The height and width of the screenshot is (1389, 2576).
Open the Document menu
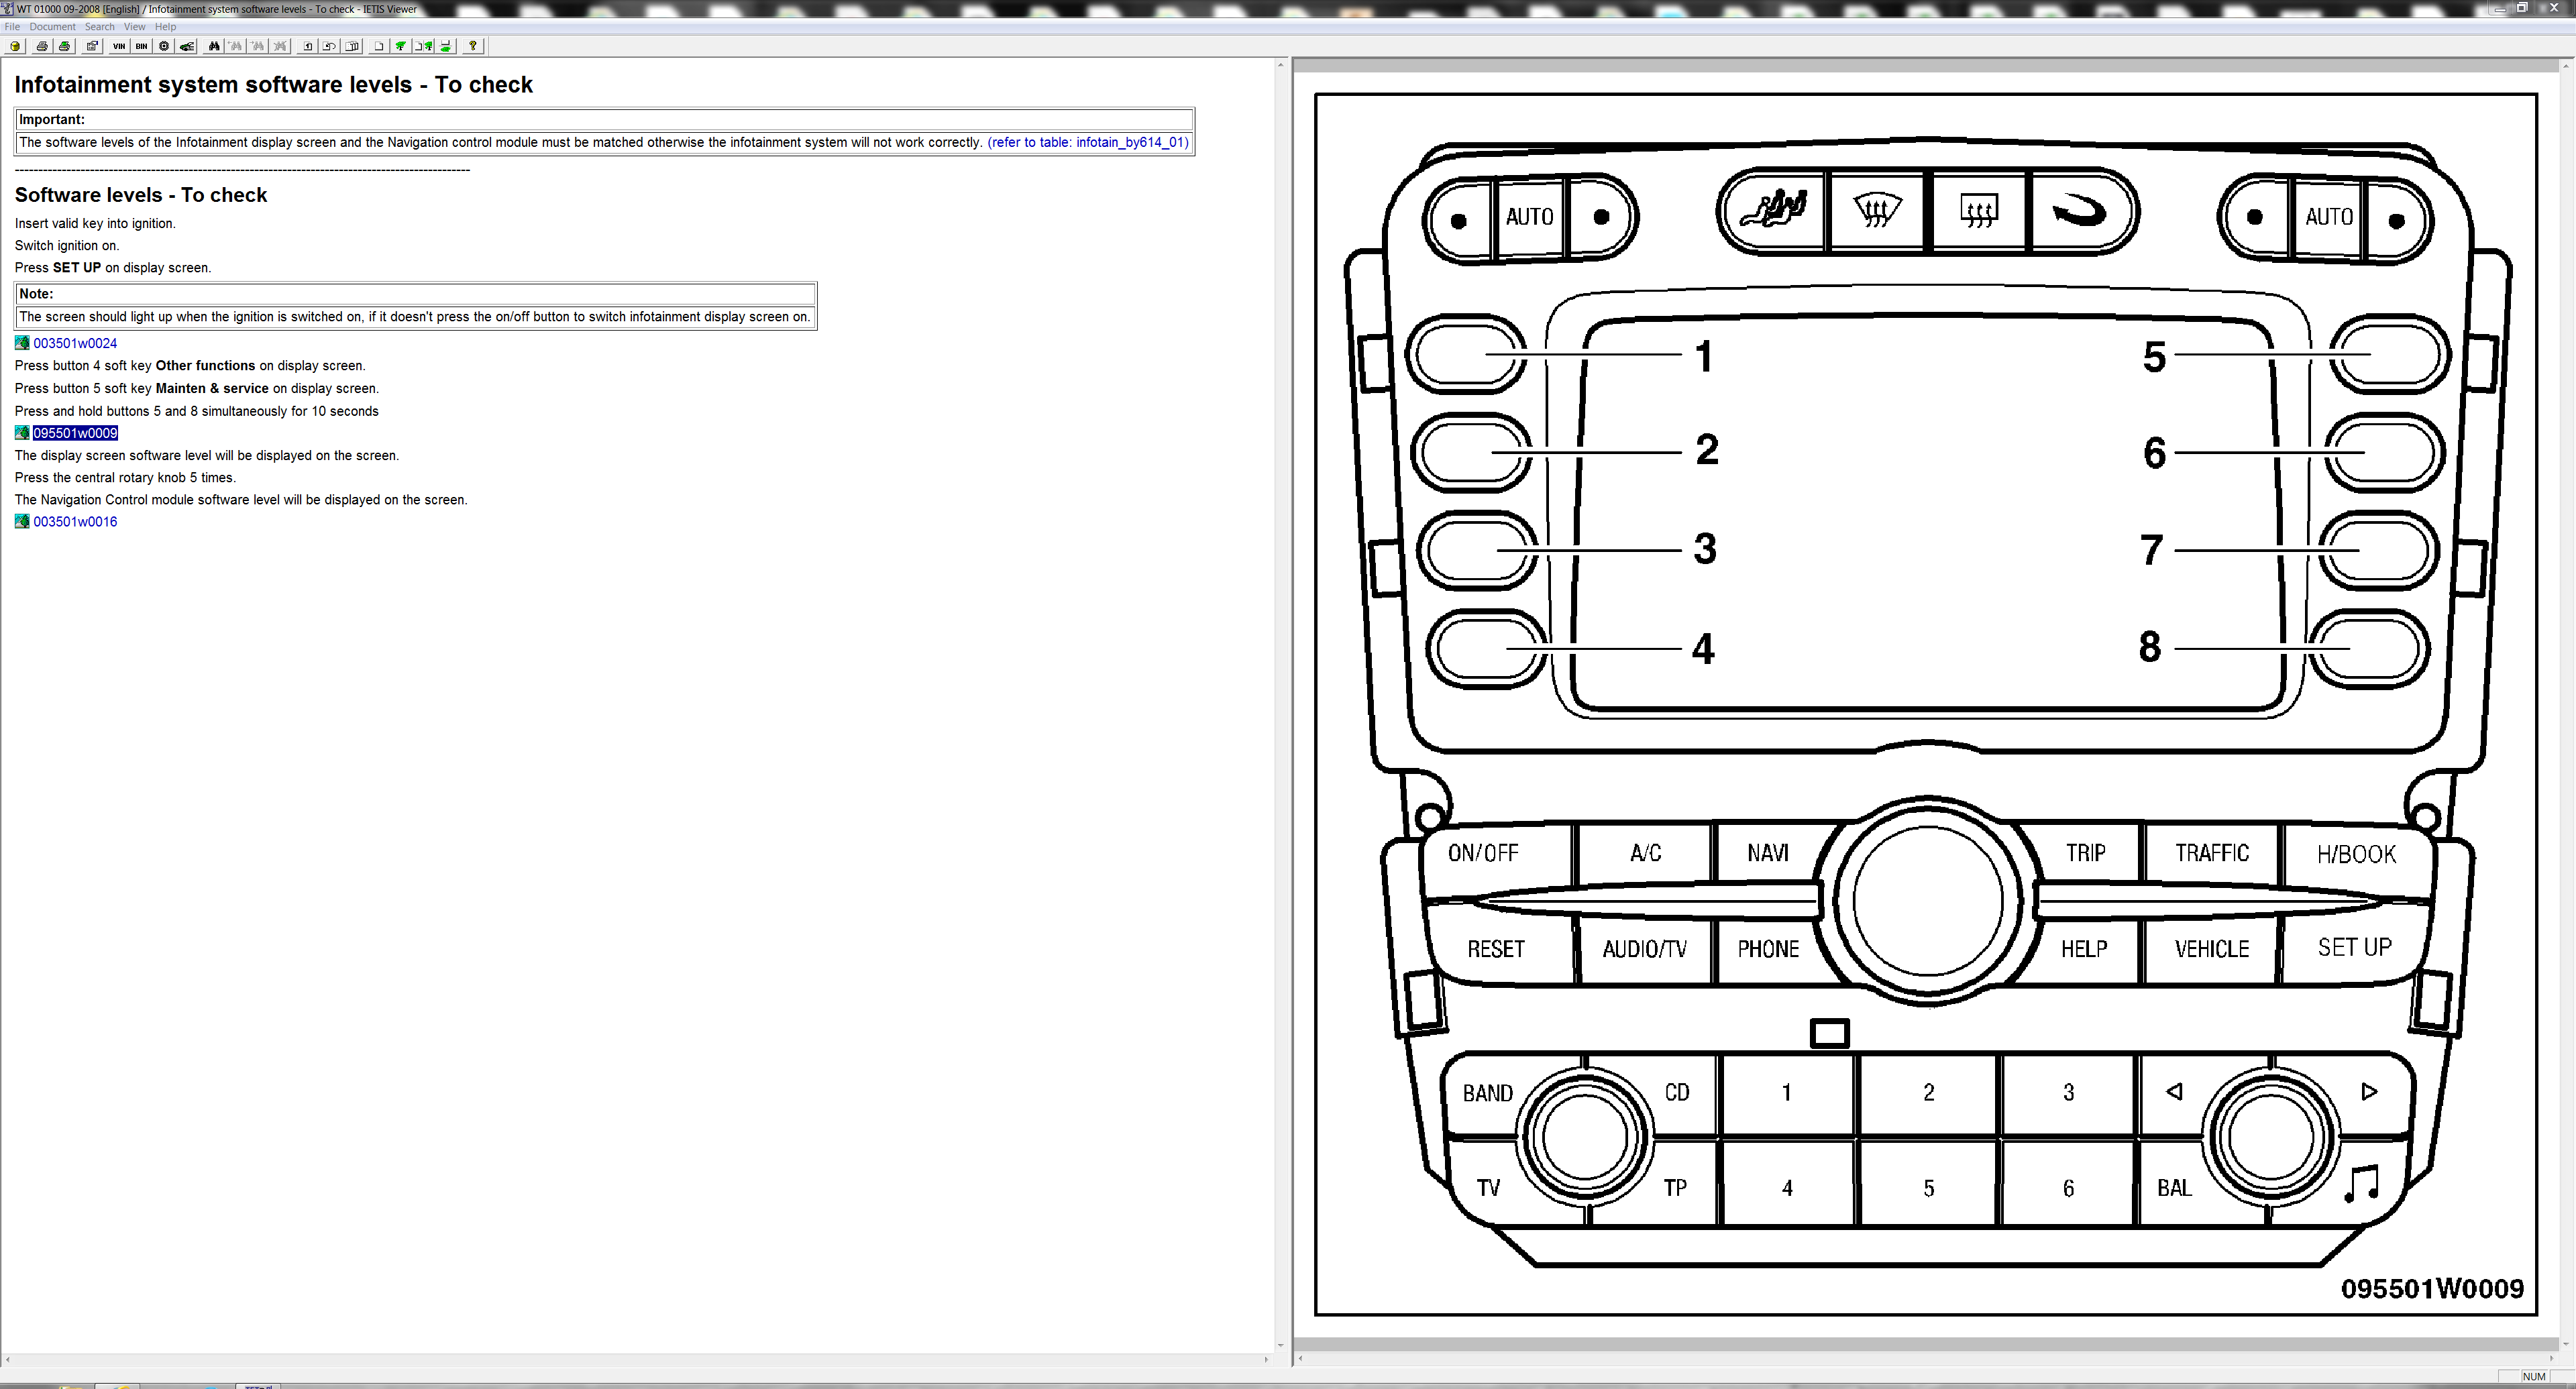point(52,27)
